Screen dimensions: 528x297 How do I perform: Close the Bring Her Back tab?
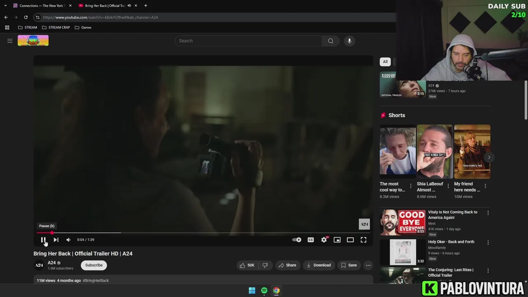click(136, 6)
